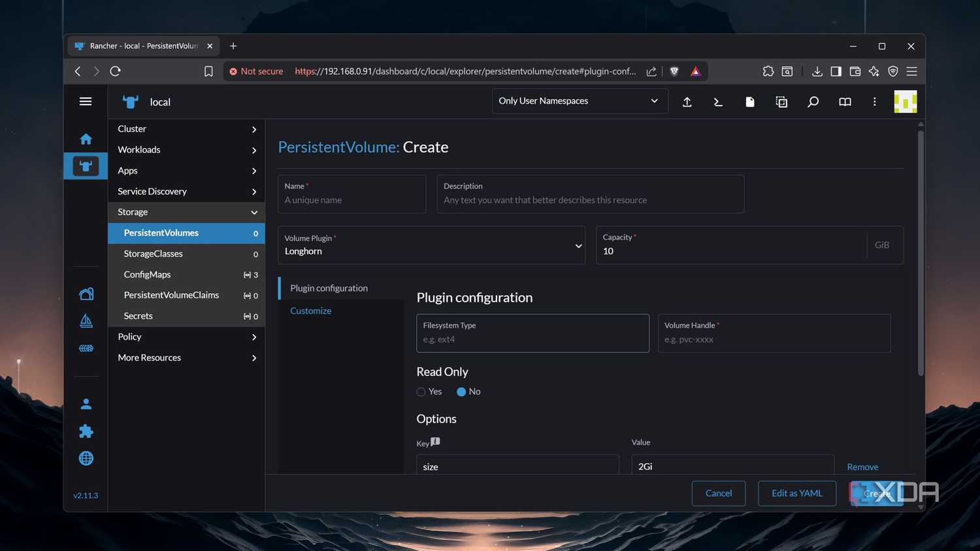The height and width of the screenshot is (551, 980).
Task: Open virtualization management icon in sidebar
Action: point(86,348)
